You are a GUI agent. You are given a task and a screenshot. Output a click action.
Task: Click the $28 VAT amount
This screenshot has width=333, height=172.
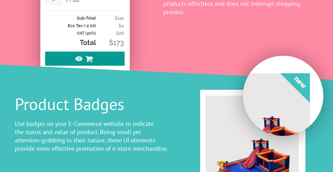tap(120, 33)
